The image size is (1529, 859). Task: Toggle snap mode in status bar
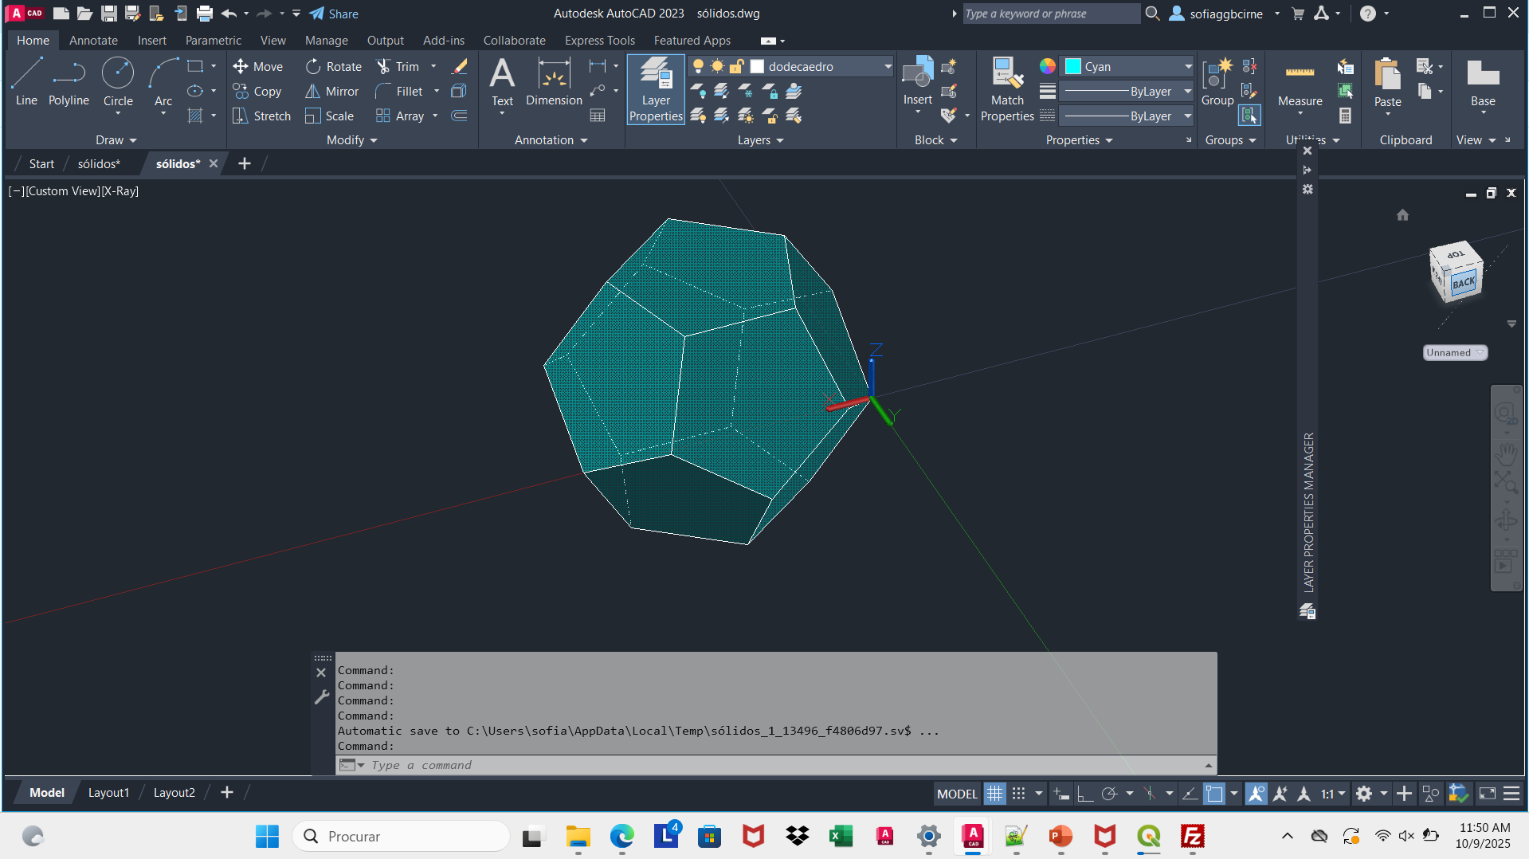(1018, 794)
